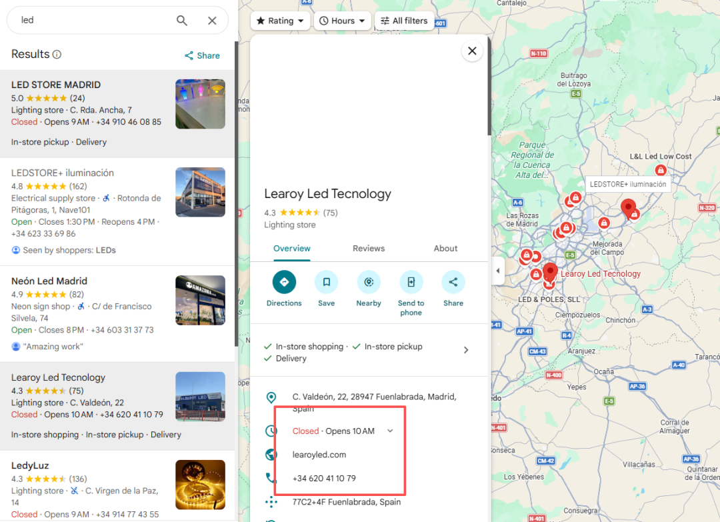
Task: Click Learoy Led Tecnology map pin
Action: click(x=550, y=272)
